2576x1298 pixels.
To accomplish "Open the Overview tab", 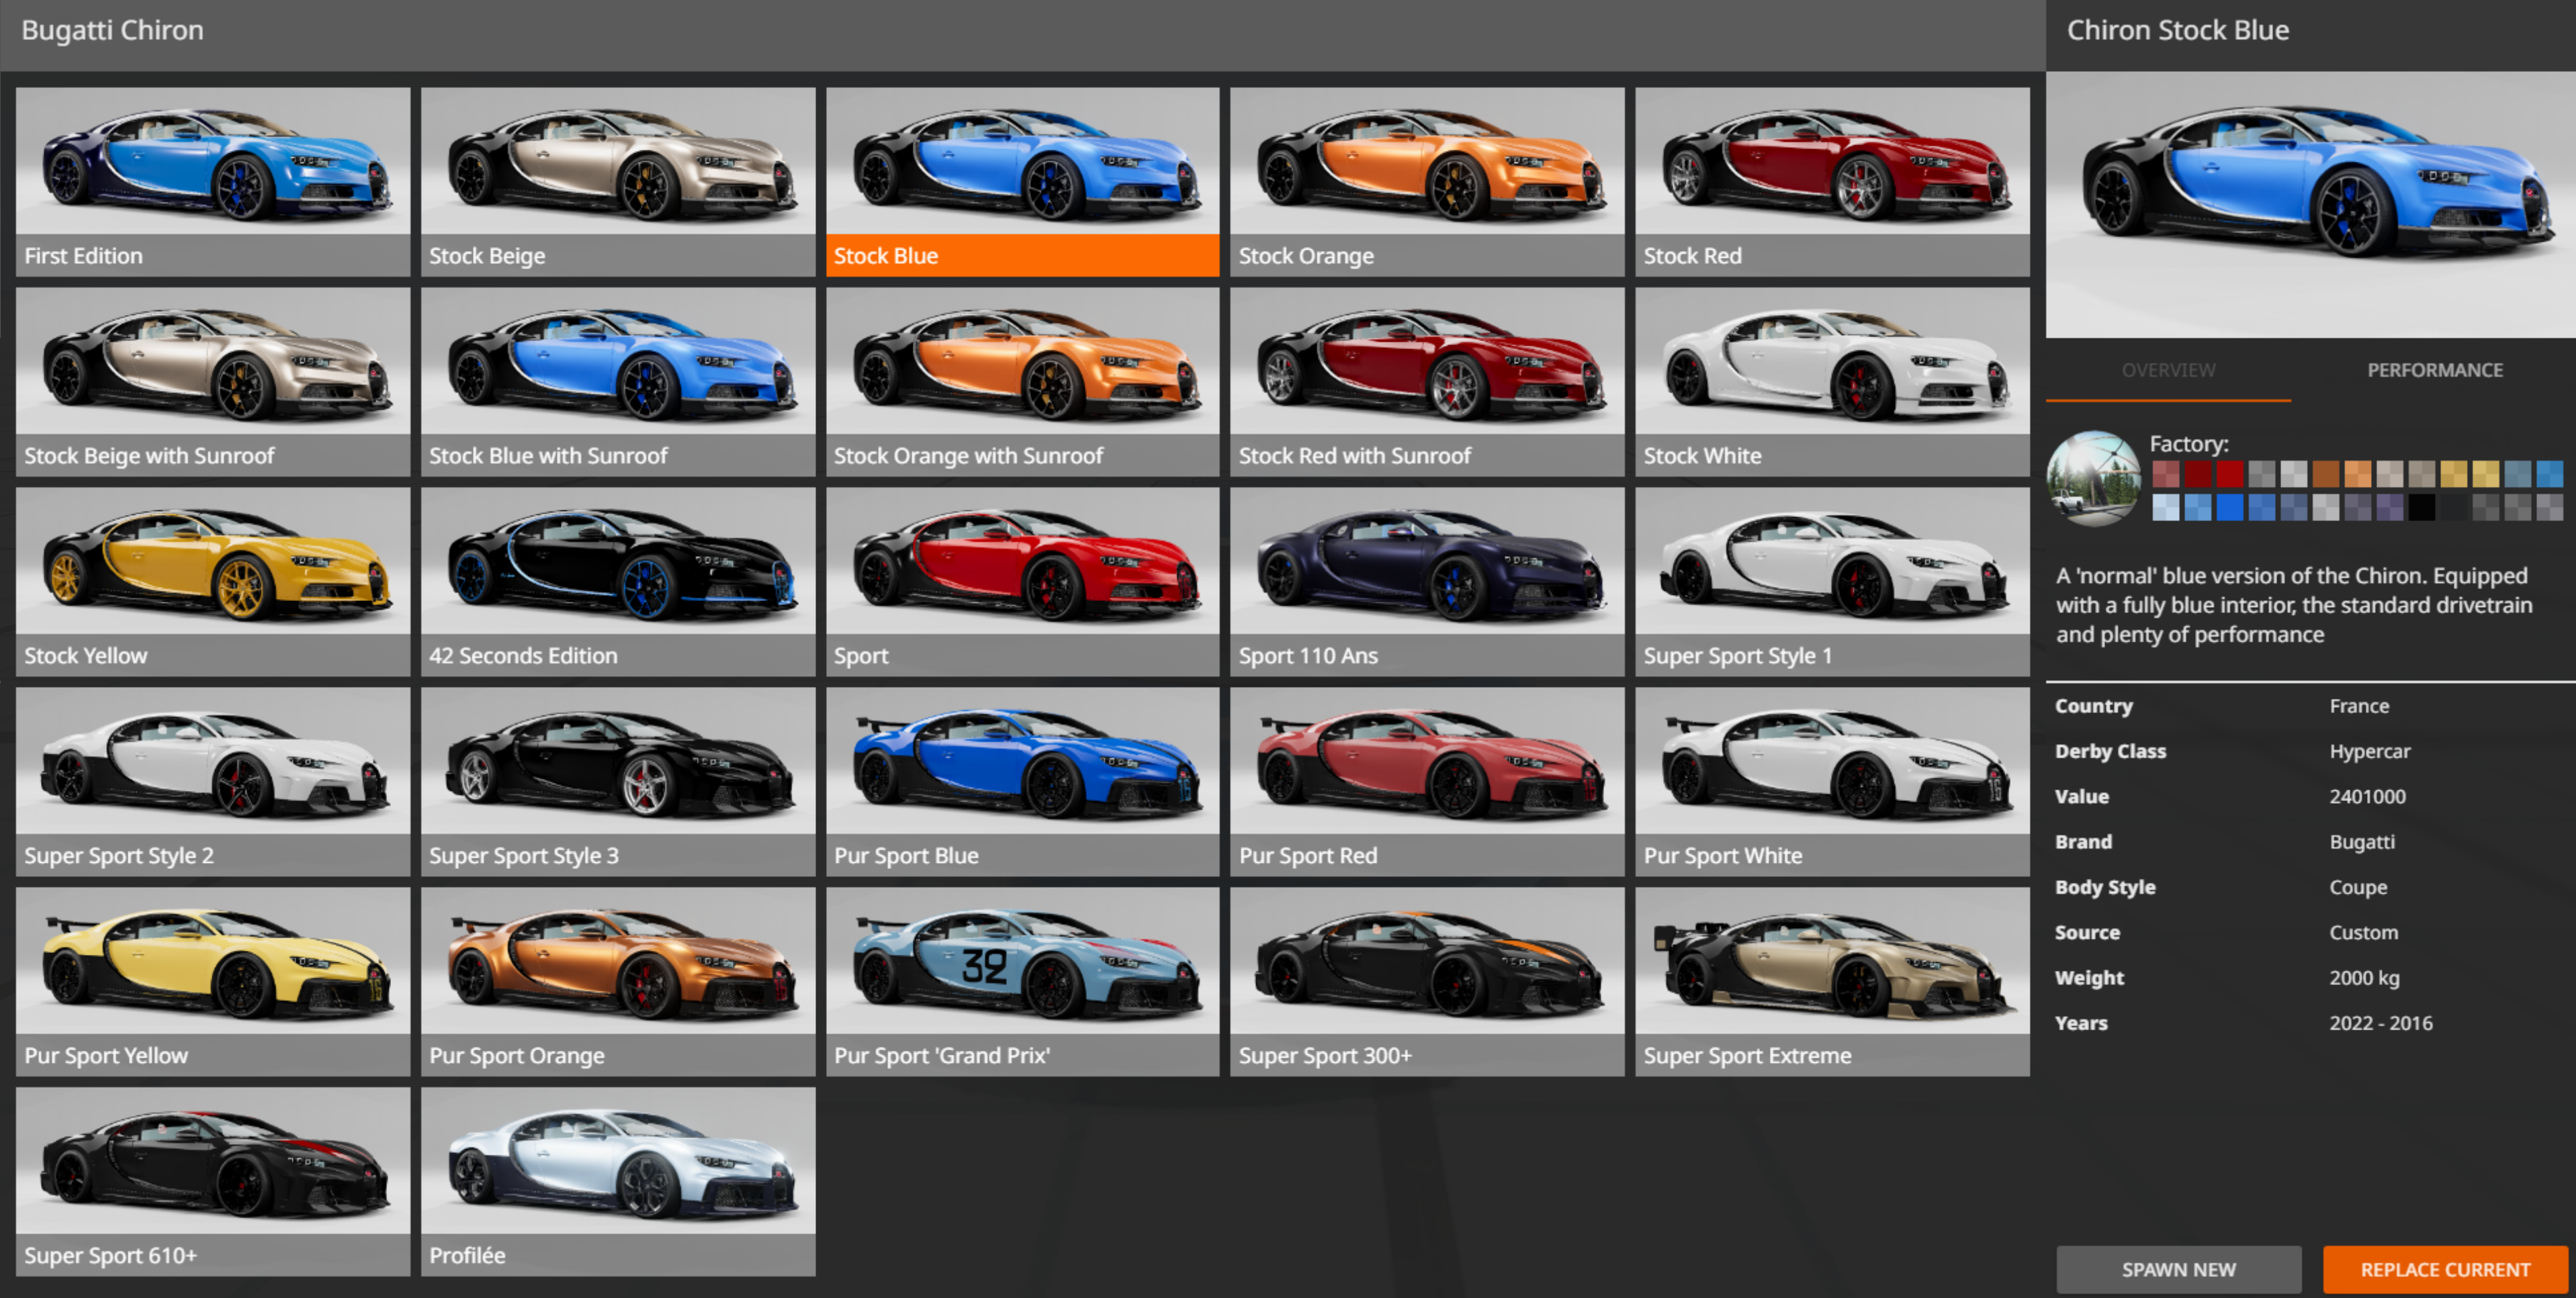I will (x=2168, y=370).
